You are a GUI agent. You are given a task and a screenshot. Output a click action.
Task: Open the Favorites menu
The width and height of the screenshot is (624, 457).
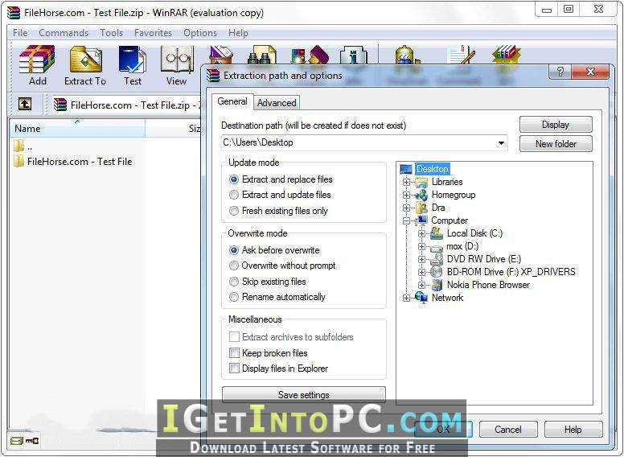pos(154,33)
